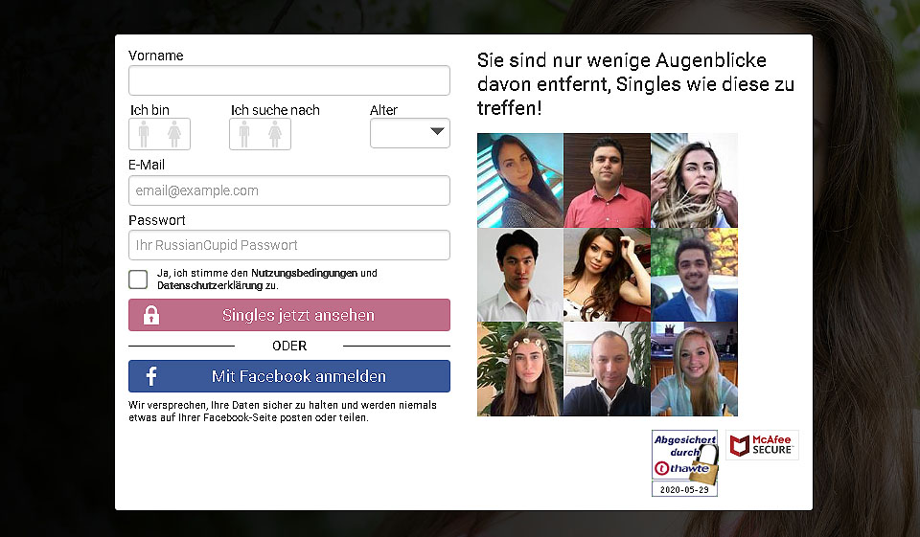The height and width of the screenshot is (537, 920).
Task: Choose female icon under Ich suche nach
Action: tap(275, 134)
